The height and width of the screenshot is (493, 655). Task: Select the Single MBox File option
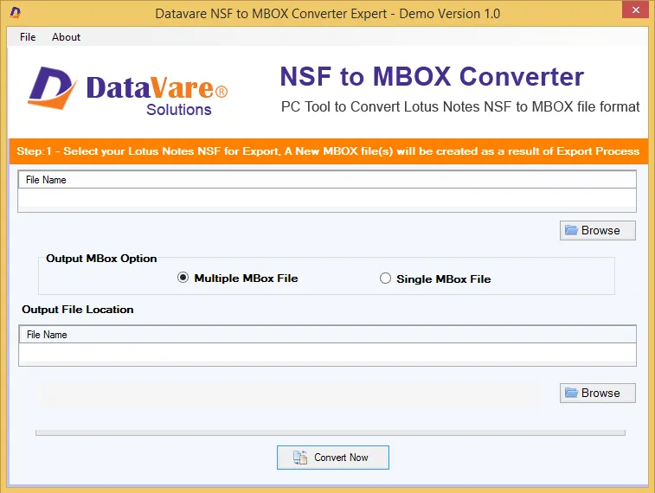click(435, 279)
